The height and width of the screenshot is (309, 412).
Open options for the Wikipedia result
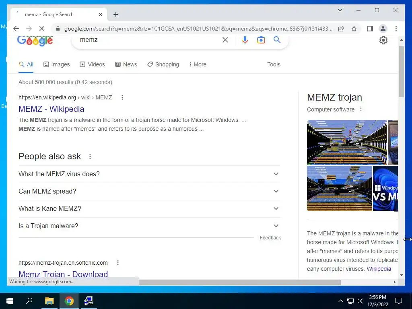[122, 97]
